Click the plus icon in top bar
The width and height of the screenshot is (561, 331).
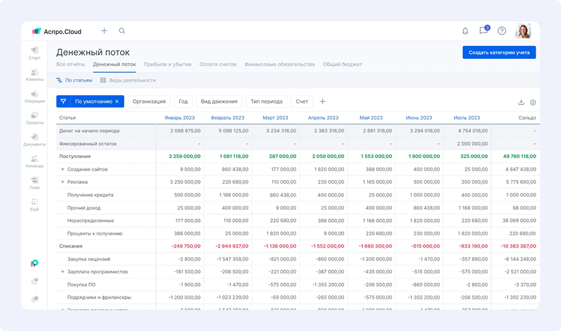tap(104, 31)
